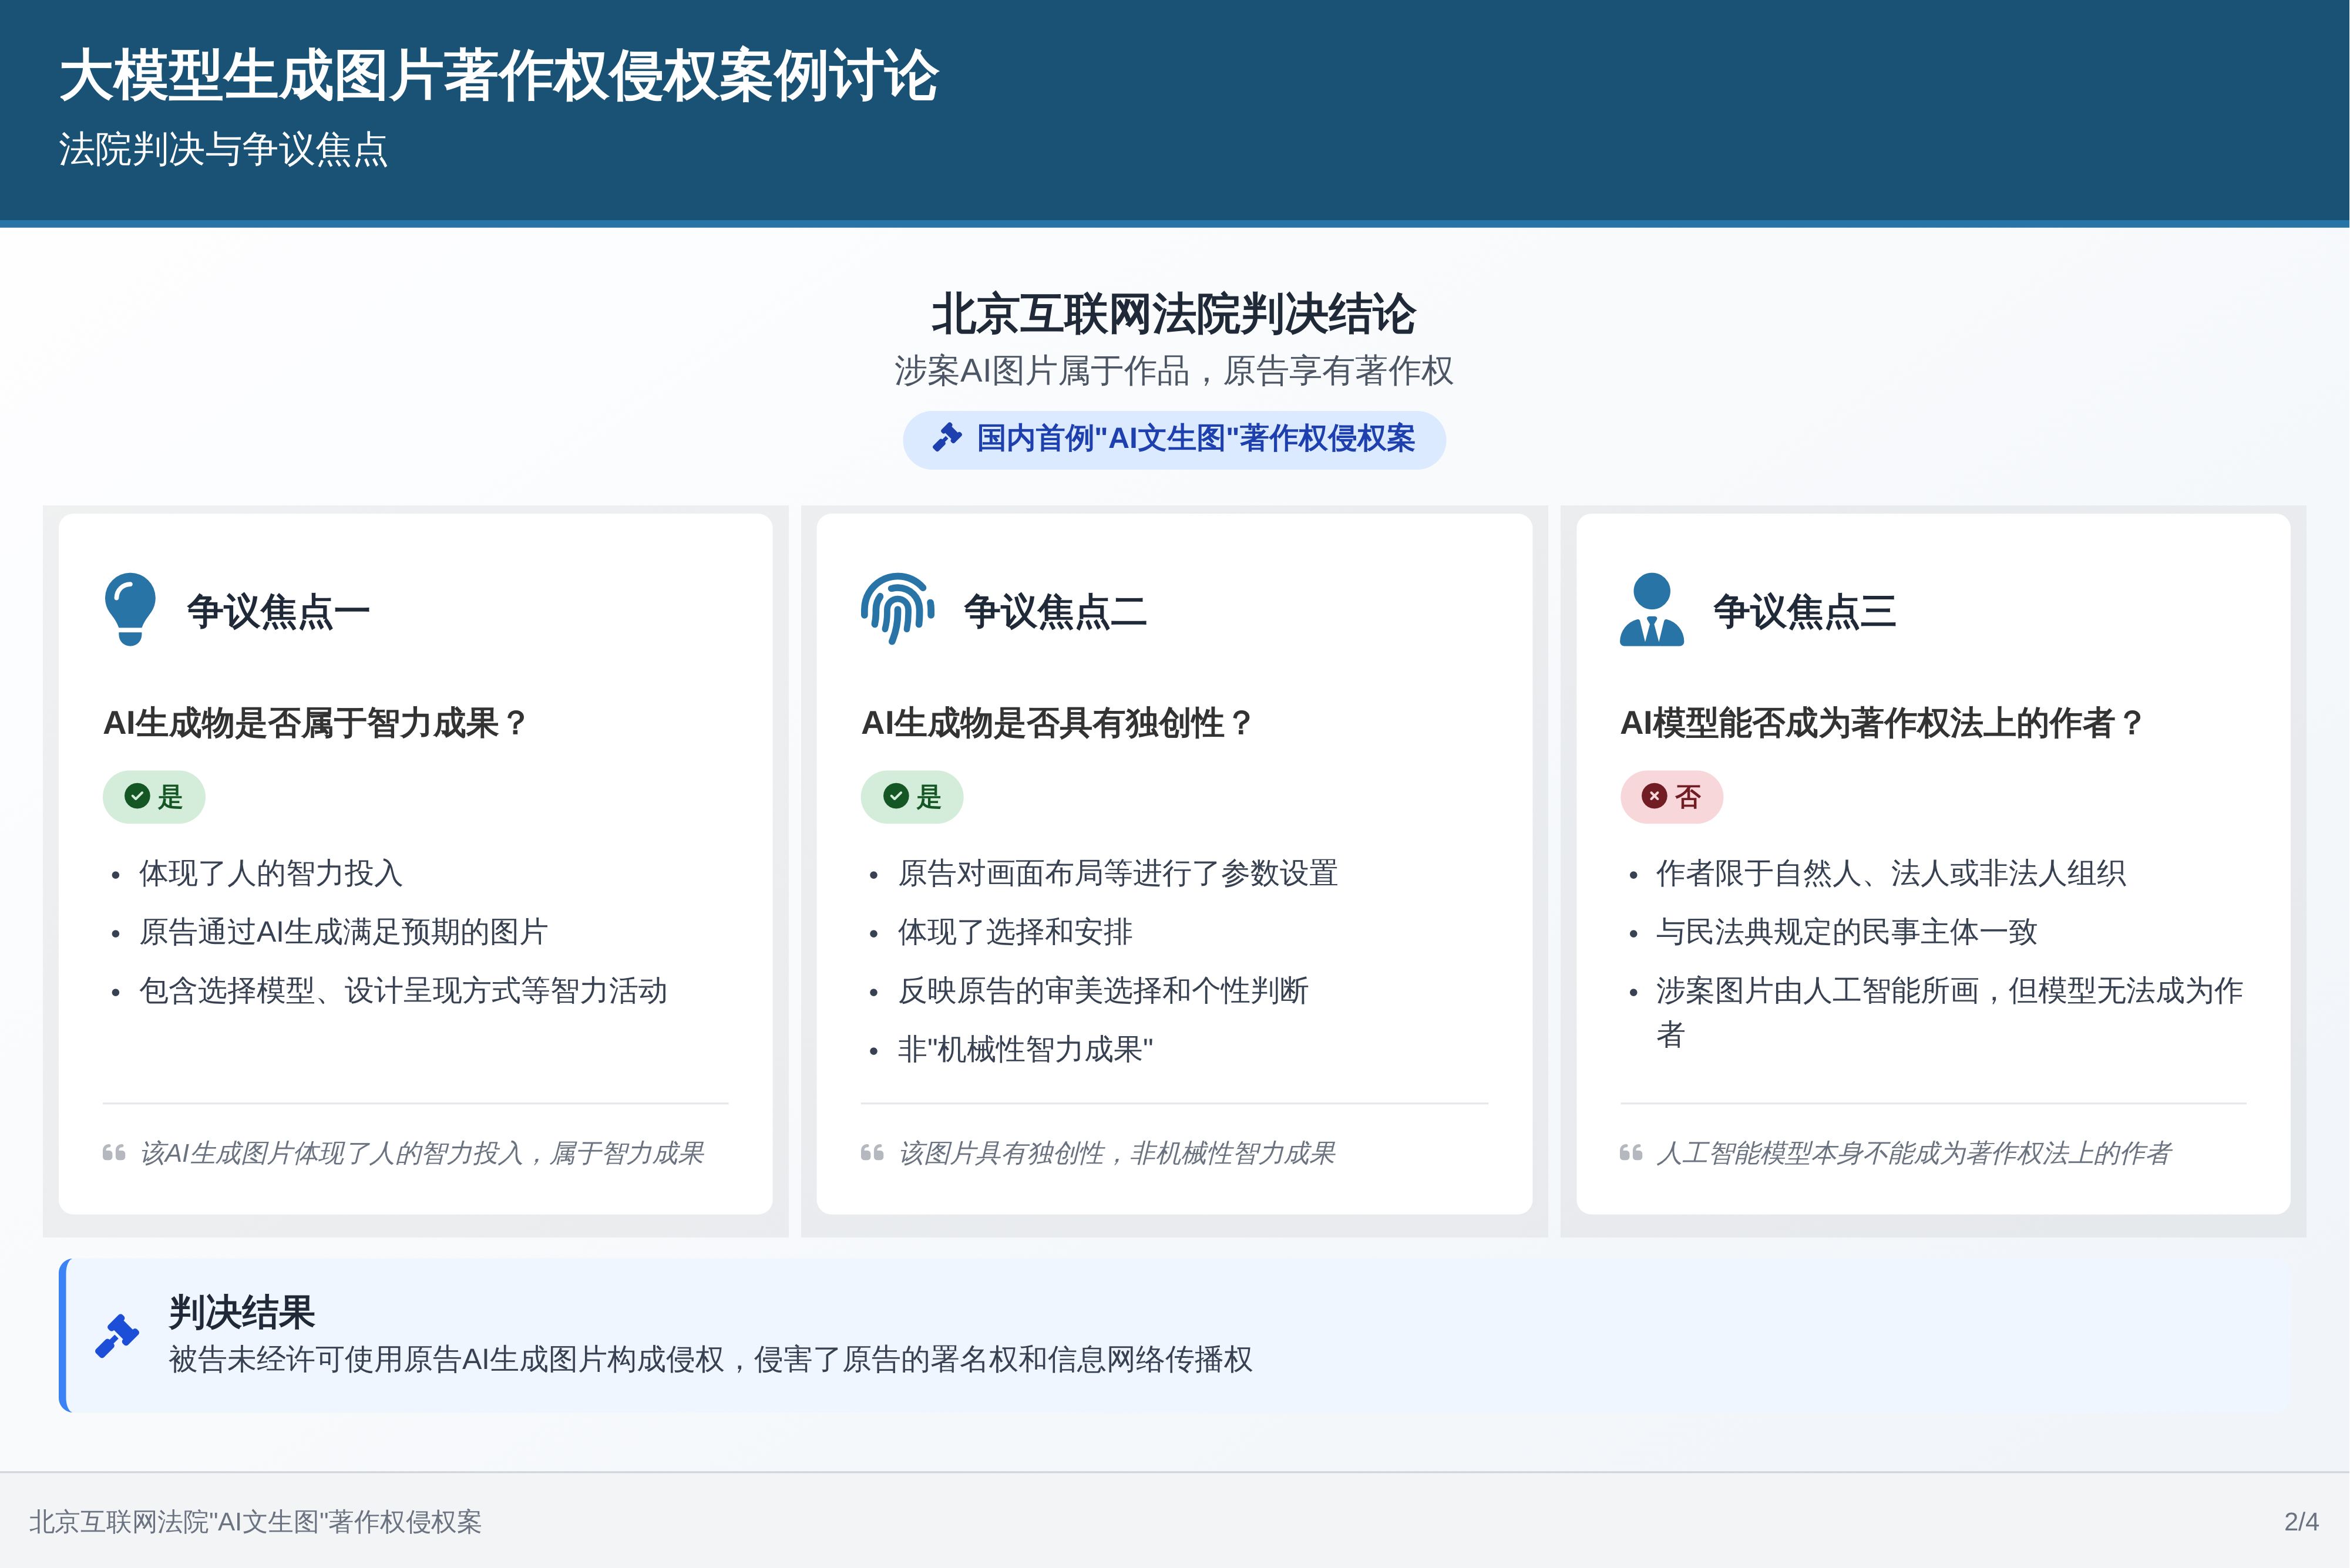Viewport: 2350px width, 1568px height.
Task: Click the footer text 北京互联网法院"AI文生图"著作权侵权案
Action: tap(255, 1521)
